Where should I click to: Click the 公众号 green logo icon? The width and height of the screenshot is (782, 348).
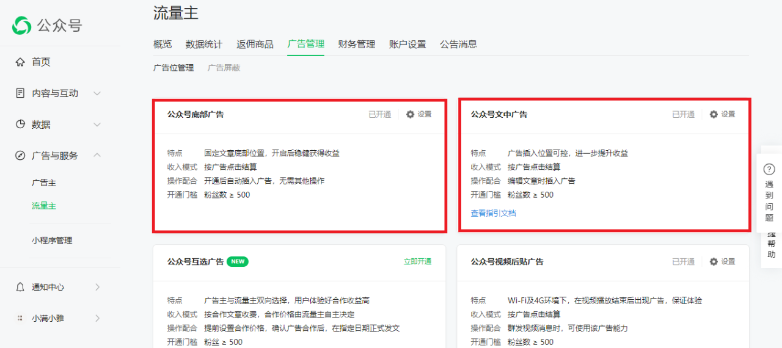[x=21, y=25]
